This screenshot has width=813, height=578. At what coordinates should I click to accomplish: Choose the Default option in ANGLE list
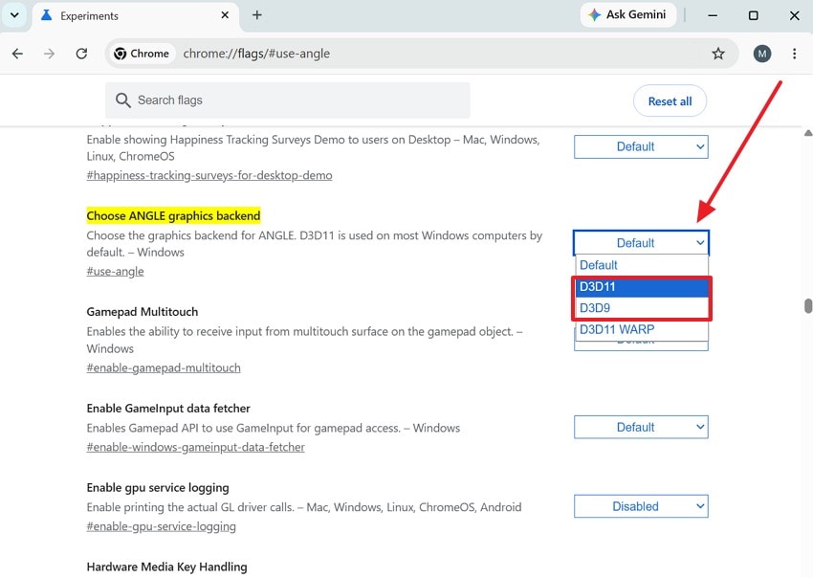click(x=642, y=265)
